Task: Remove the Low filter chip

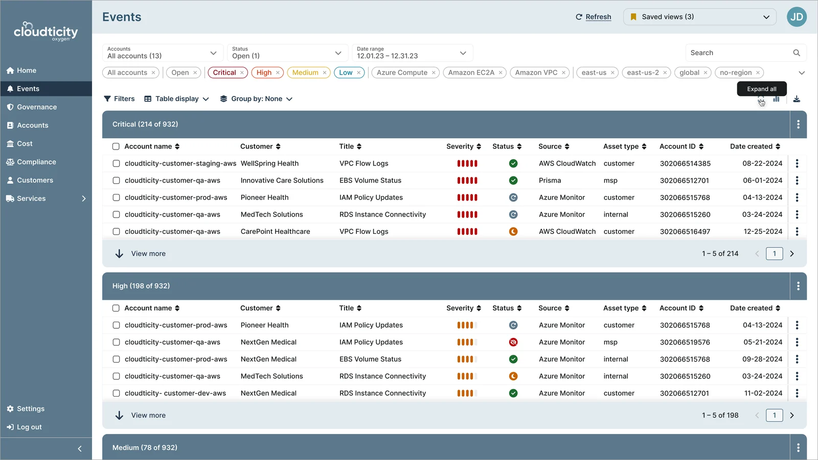Action: (x=359, y=72)
